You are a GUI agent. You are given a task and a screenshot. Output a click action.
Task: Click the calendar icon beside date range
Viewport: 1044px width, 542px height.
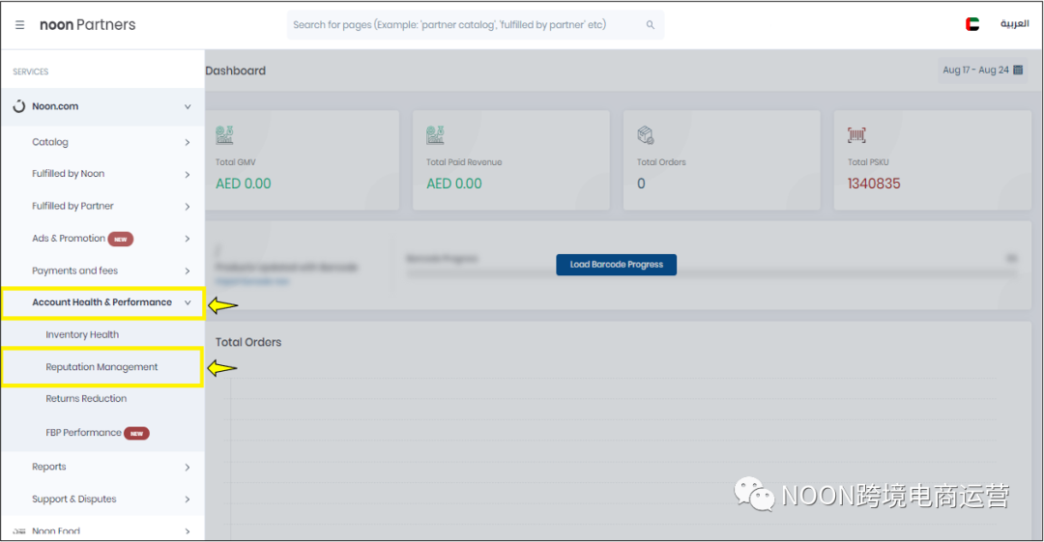click(1017, 70)
